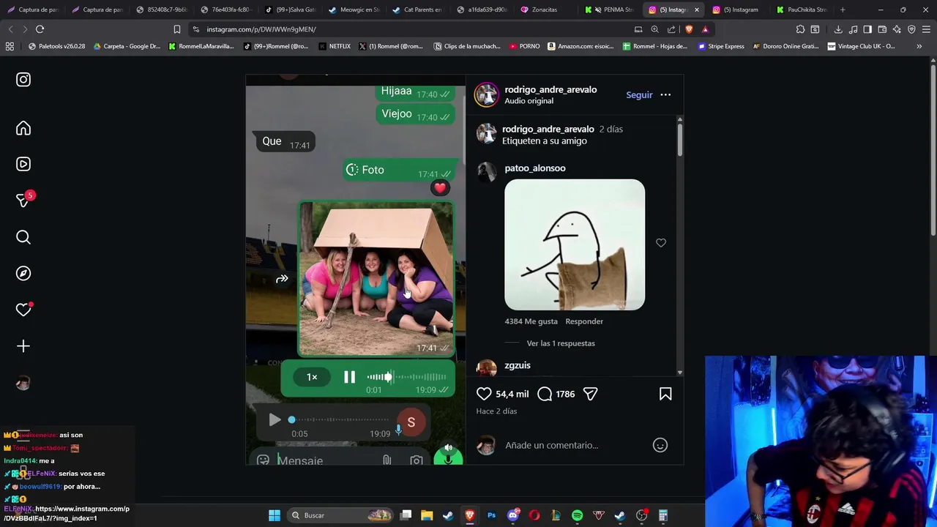Screen dimensions: 937x527
Task: Open rodrigo_andre_arevalo profile from post header
Action: [x=550, y=89]
